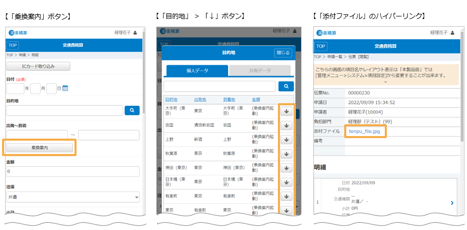Click the search icon beside 目的地 field
The height and width of the screenshot is (230, 467).
(x=132, y=110)
